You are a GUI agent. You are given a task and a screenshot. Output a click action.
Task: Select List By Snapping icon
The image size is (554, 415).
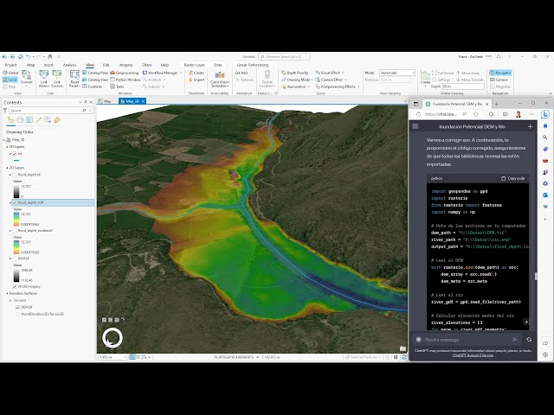(48, 120)
